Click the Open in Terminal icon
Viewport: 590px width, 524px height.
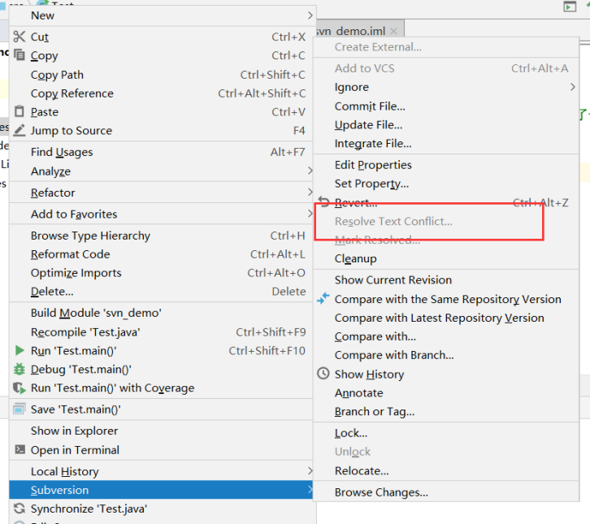[20, 449]
